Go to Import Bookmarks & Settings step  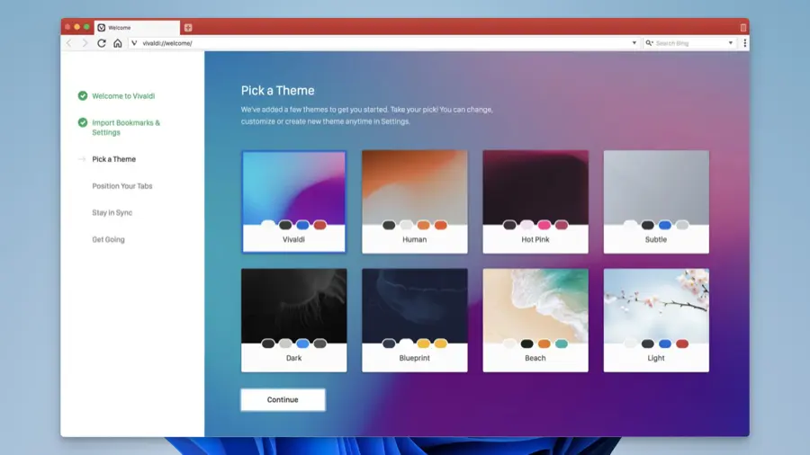(x=126, y=128)
